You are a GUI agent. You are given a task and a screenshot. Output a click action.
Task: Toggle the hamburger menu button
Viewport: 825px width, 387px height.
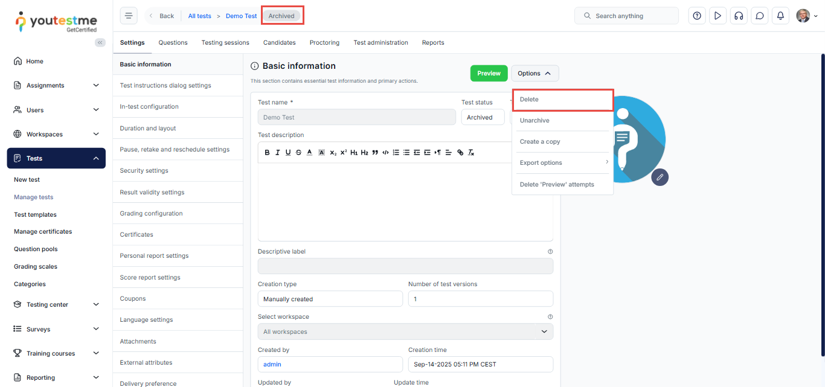[x=129, y=16]
